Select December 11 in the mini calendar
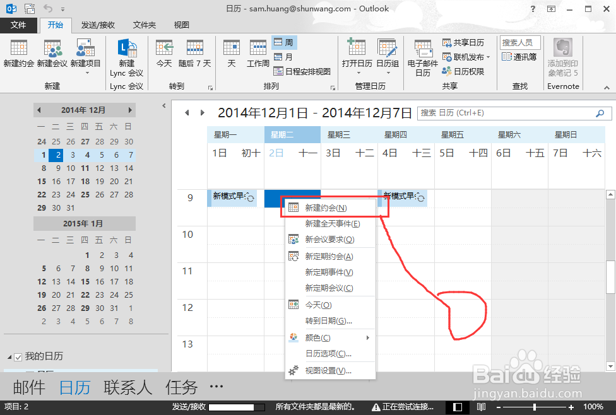 (x=85, y=168)
